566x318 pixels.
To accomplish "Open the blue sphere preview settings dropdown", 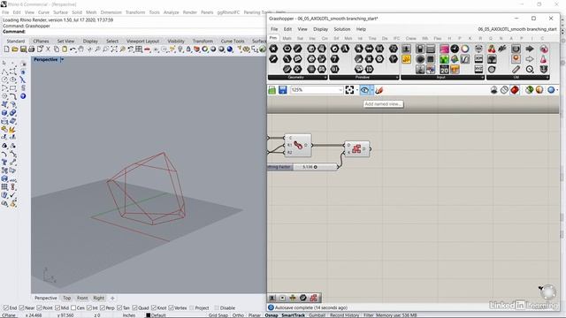I will (558, 90).
